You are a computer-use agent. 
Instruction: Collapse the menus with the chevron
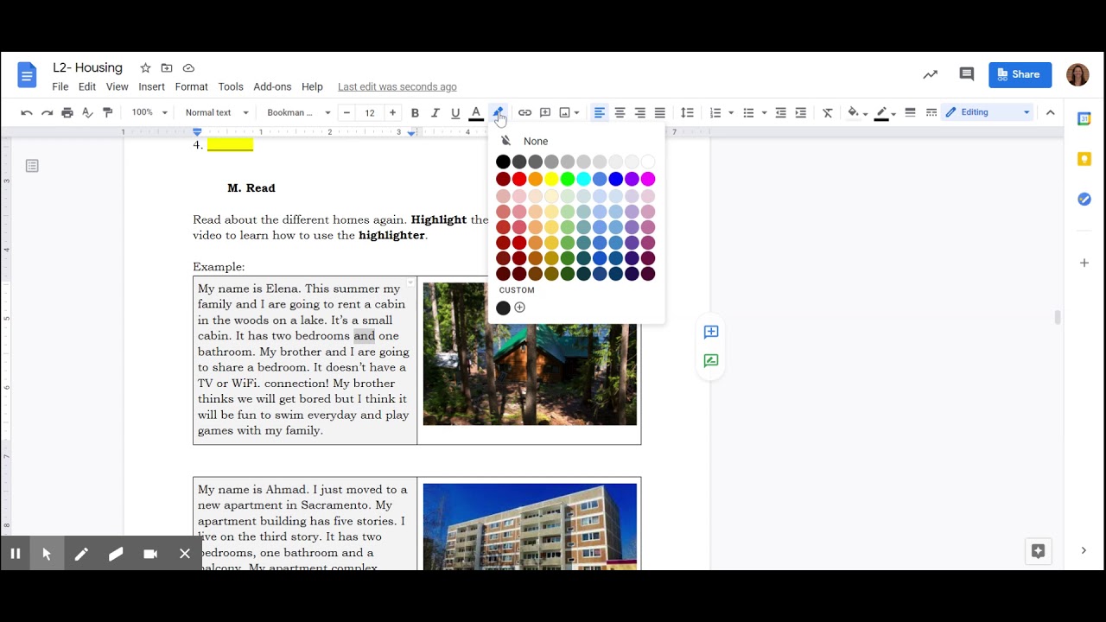[1051, 112]
